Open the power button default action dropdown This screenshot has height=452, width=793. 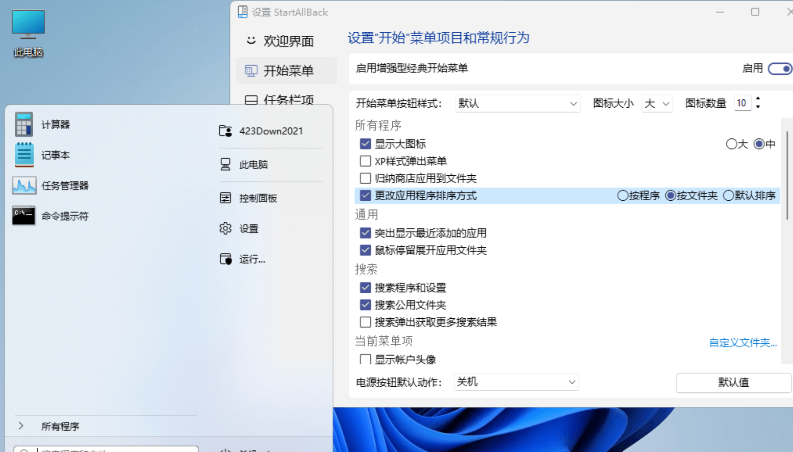pyautogui.click(x=516, y=382)
